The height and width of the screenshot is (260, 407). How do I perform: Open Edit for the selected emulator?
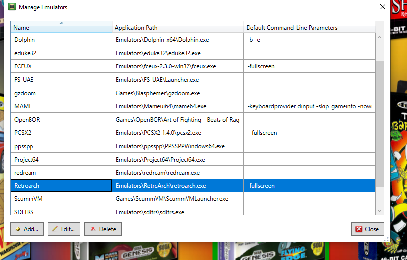click(x=64, y=229)
